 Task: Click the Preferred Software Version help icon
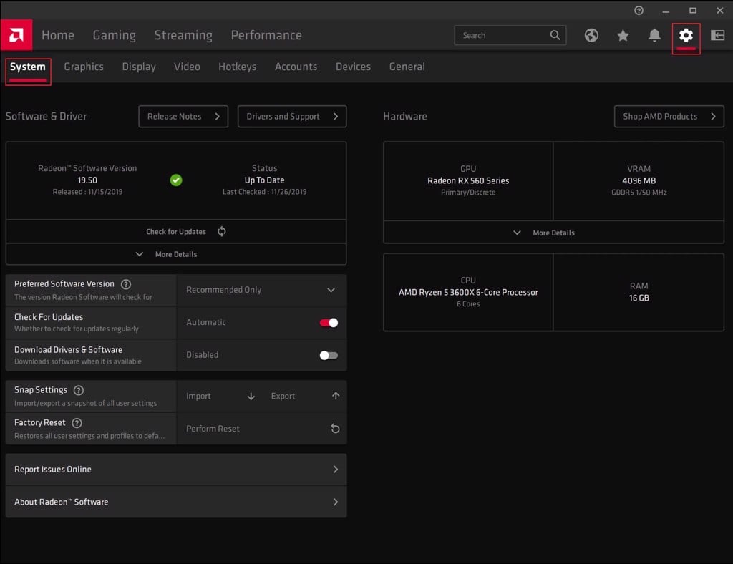click(x=126, y=284)
